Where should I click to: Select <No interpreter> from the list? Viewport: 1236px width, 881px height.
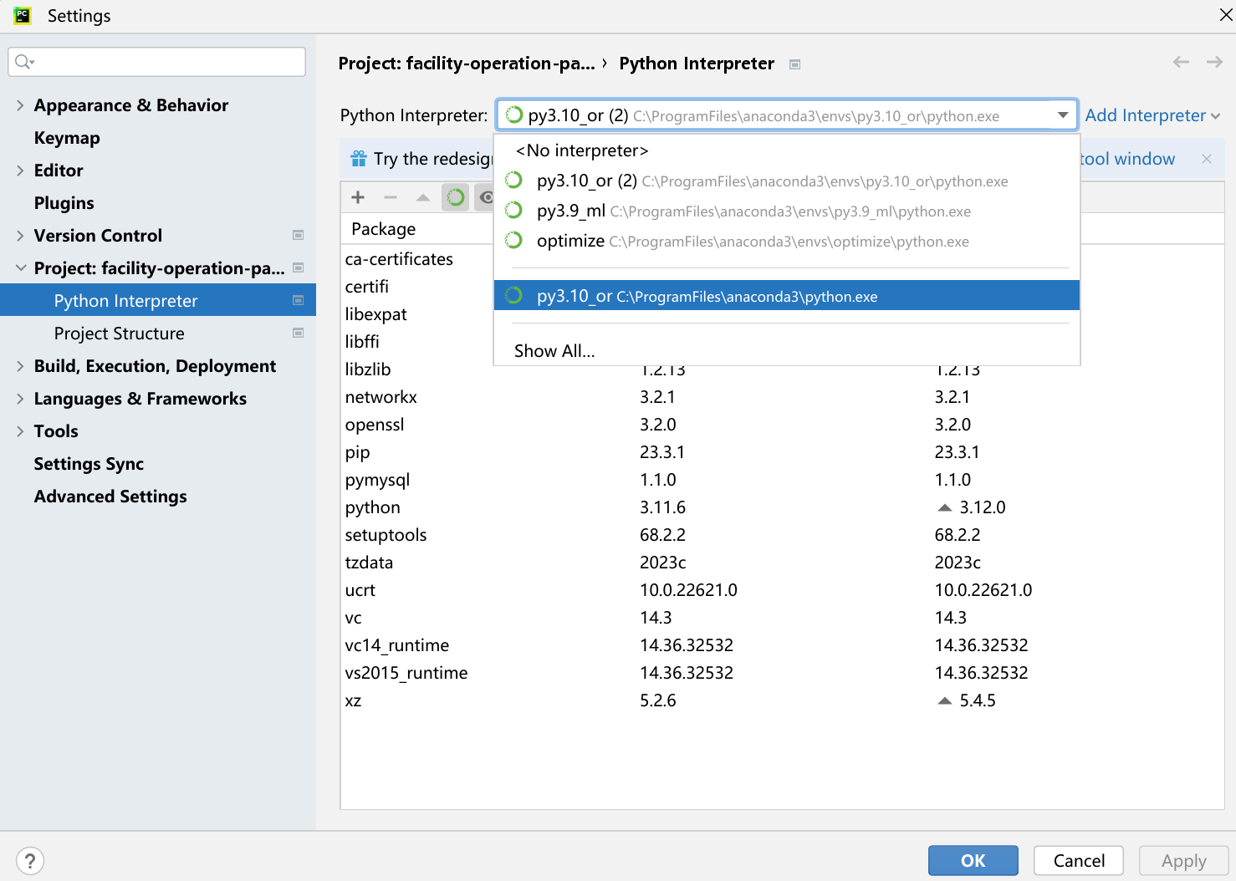786,150
